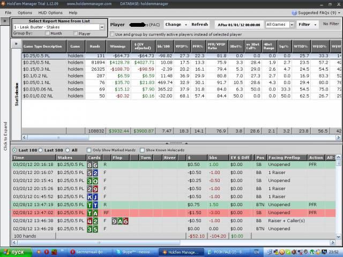Screen dimensions: 343x257
Task: Expand the Stat Selection panel arrow
Action: coord(16,44)
